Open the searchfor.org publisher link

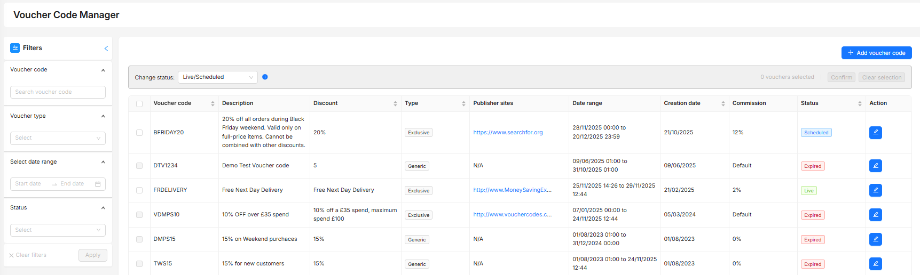pos(508,133)
